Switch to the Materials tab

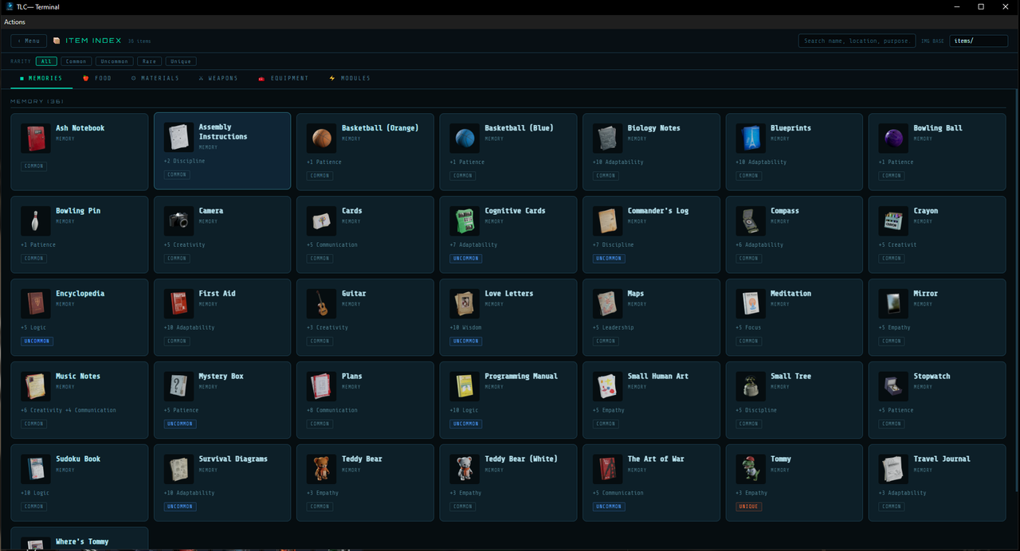tap(155, 78)
